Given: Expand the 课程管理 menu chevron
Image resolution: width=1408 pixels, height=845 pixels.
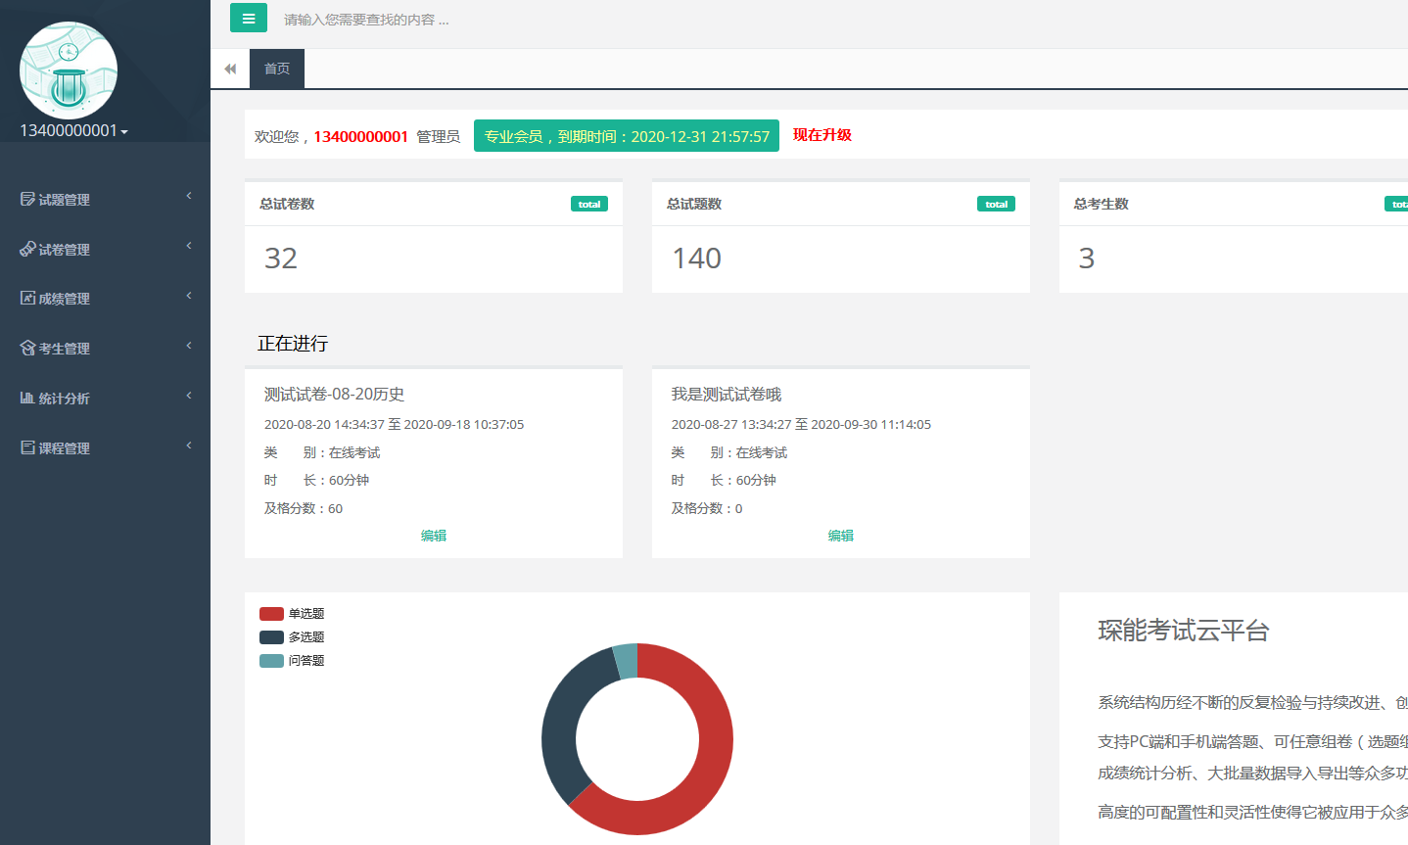Looking at the screenshot, I should pos(189,446).
